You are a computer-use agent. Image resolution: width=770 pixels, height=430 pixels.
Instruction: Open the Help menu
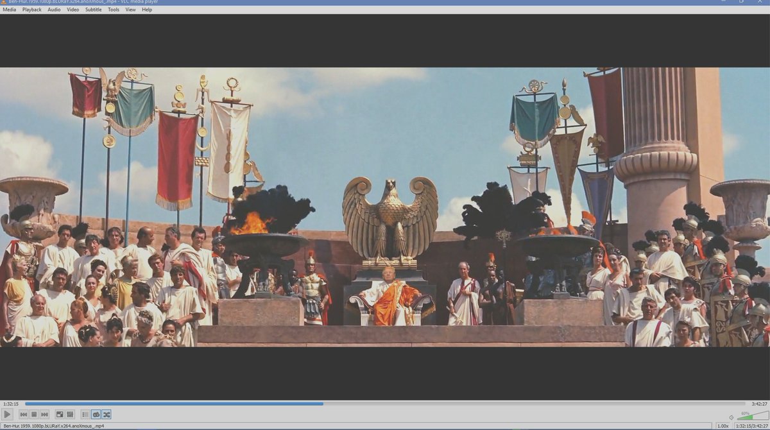[x=147, y=10]
